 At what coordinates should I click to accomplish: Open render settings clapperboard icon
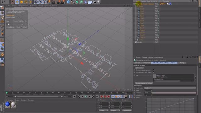pos(63,2)
